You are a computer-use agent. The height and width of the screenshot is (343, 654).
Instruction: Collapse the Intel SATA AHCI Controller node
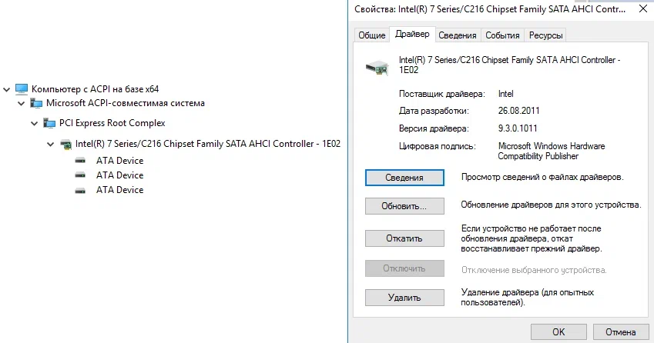coord(51,144)
